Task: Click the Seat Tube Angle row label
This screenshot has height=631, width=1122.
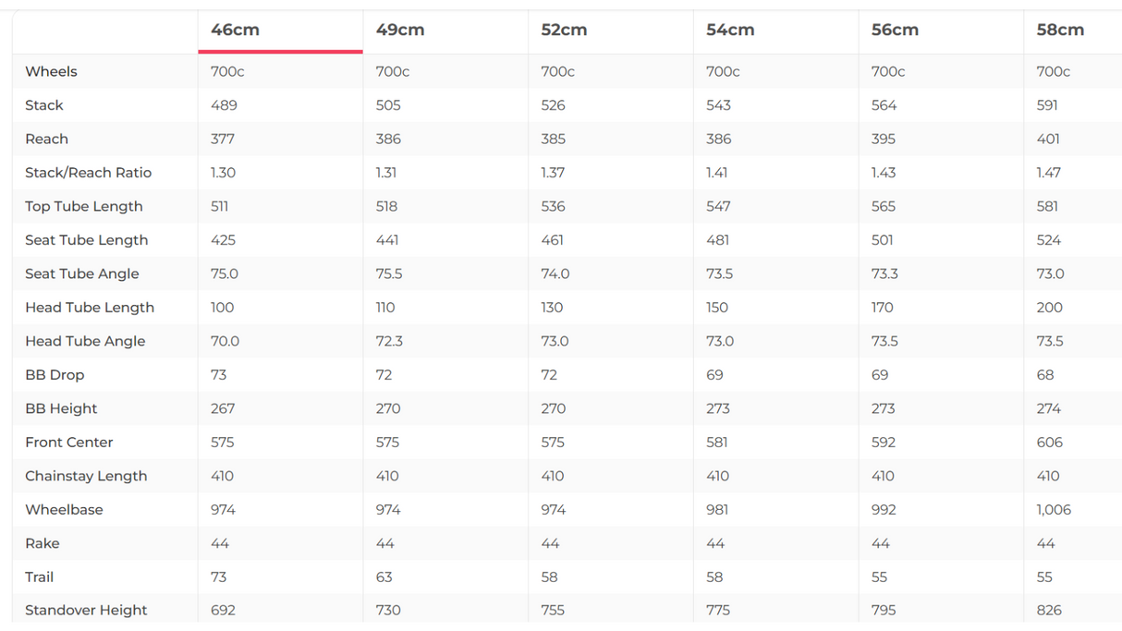Action: [81, 274]
